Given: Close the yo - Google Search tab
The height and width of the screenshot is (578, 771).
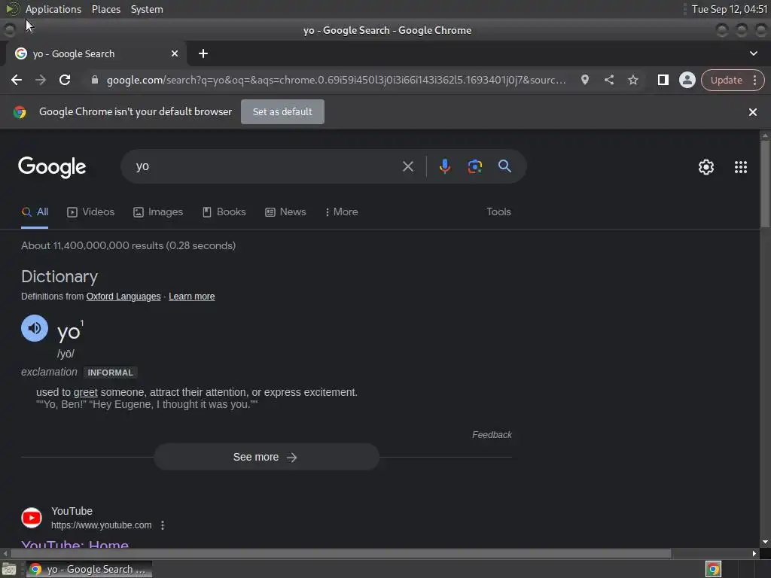Looking at the screenshot, I should [x=175, y=53].
